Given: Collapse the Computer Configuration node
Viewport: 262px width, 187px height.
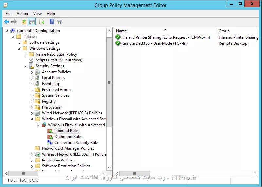Looking at the screenshot, I should pyautogui.click(x=7, y=31).
